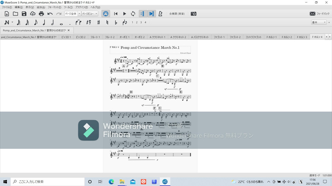The width and height of the screenshot is (332, 186).
Task: Open note input mode dropdown arrow
Action: pyautogui.click(x=12, y=22)
